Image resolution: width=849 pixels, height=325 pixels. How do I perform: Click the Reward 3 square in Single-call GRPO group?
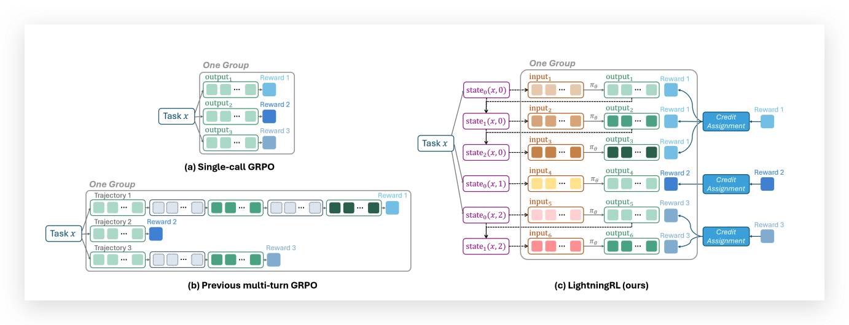[x=269, y=142]
